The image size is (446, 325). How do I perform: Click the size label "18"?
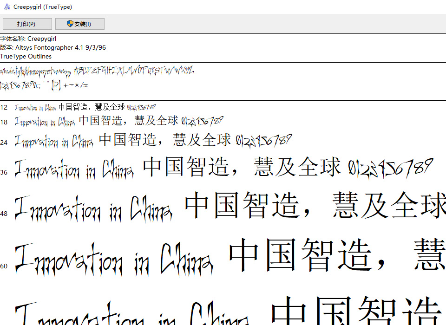[4, 122]
